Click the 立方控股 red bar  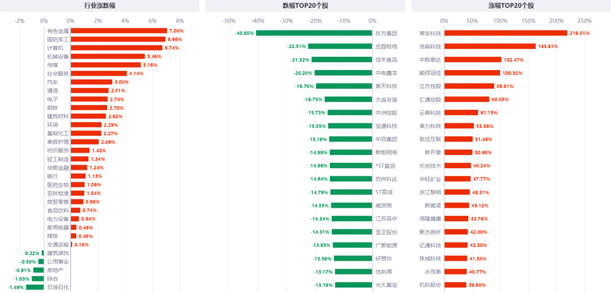[470, 86]
